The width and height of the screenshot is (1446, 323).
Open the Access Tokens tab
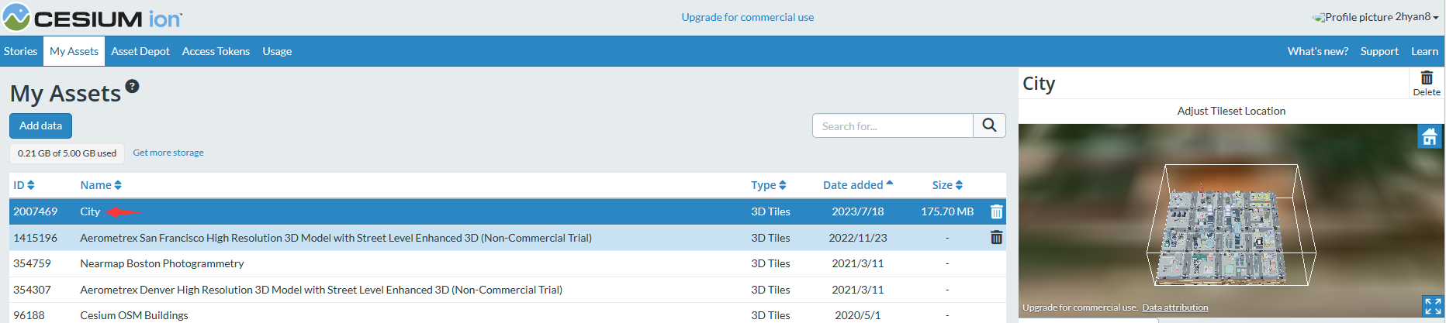click(216, 51)
